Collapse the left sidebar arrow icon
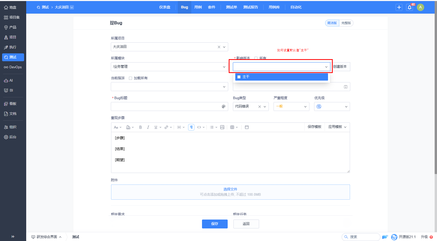 (x=13, y=237)
